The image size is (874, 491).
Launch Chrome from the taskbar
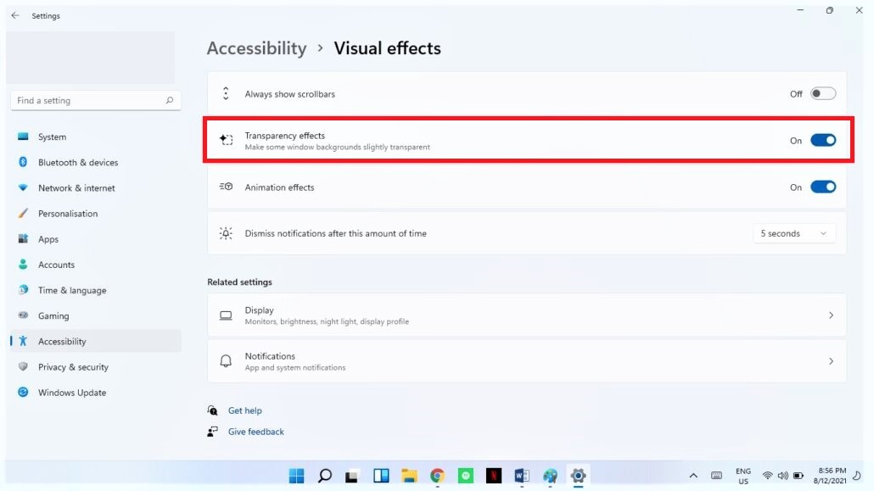tap(437, 476)
